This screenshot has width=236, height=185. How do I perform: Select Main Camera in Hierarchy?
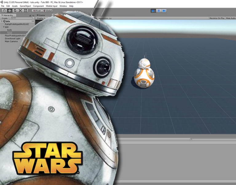coord(11,41)
